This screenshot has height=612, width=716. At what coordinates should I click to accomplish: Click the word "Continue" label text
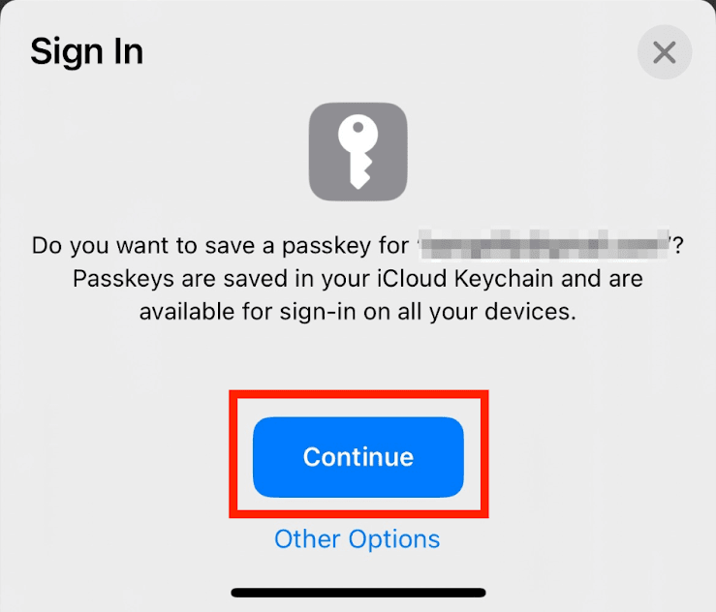358,457
